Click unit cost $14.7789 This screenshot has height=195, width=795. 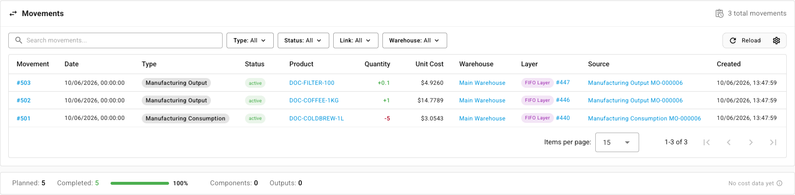(x=431, y=100)
